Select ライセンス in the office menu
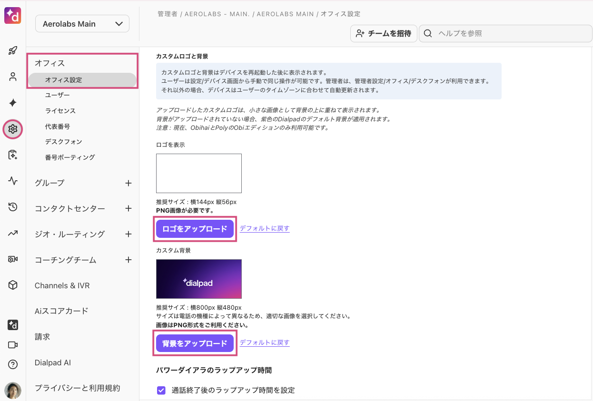This screenshot has width=593, height=401. tap(60, 111)
